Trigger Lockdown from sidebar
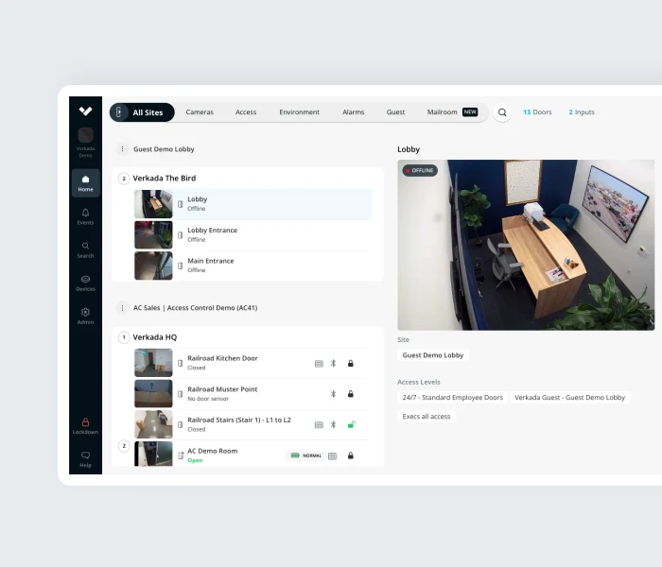This screenshot has width=662, height=567. (x=86, y=426)
